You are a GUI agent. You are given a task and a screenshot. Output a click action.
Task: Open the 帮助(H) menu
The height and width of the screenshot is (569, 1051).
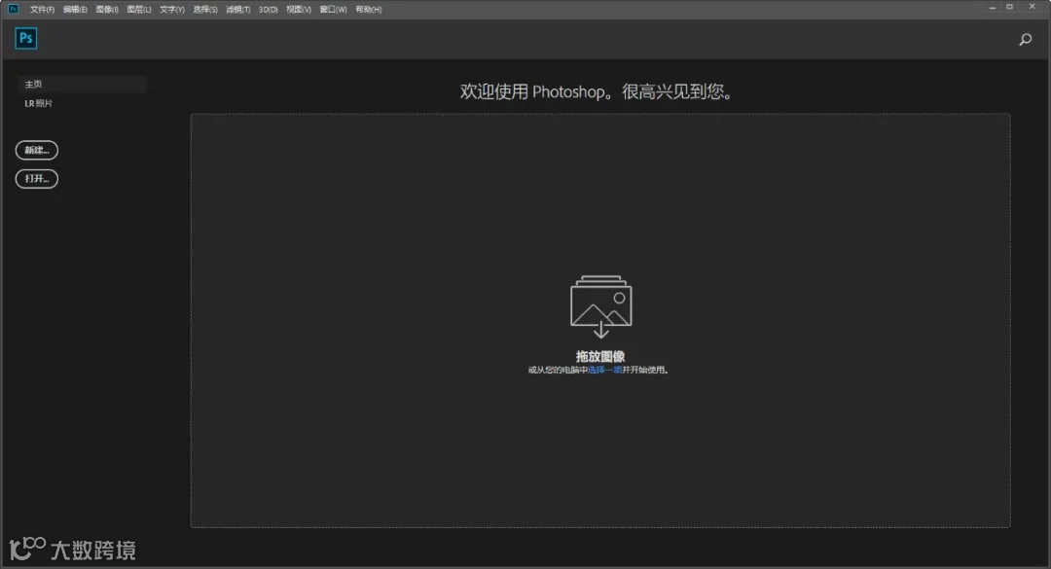tap(368, 10)
